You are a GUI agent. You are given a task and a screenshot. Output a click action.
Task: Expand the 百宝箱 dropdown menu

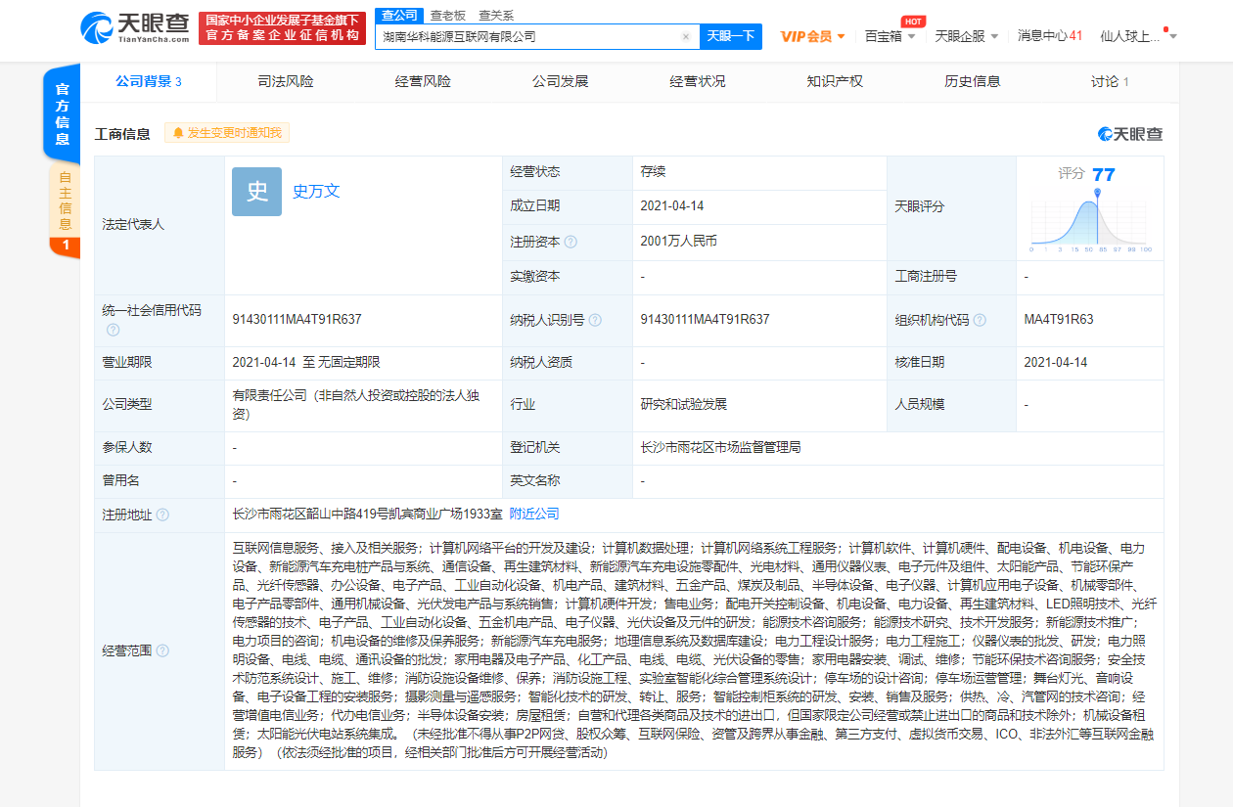click(x=890, y=36)
